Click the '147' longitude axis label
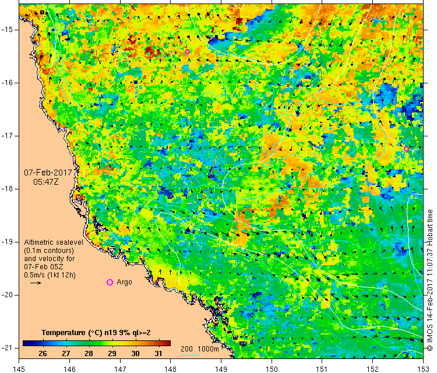The width and height of the screenshot is (437, 373). [120, 369]
